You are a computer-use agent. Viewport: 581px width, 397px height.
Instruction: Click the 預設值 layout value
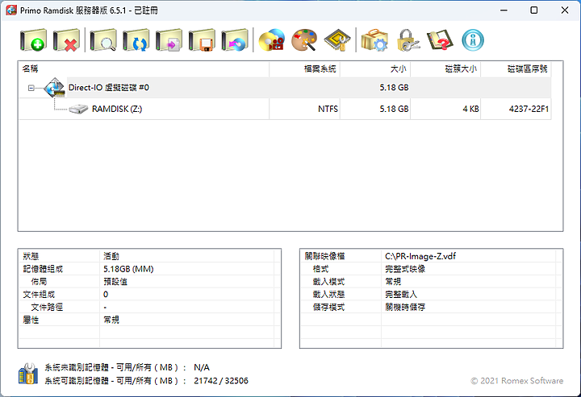coord(115,282)
